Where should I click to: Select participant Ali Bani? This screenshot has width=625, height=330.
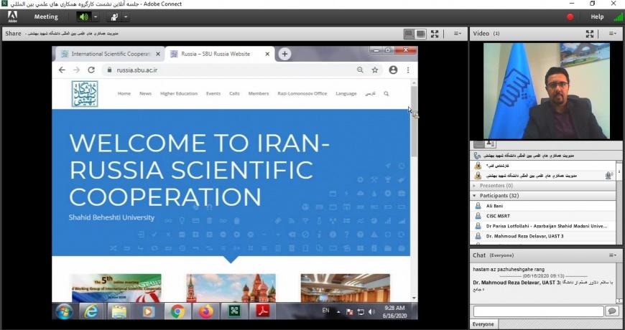pos(496,205)
